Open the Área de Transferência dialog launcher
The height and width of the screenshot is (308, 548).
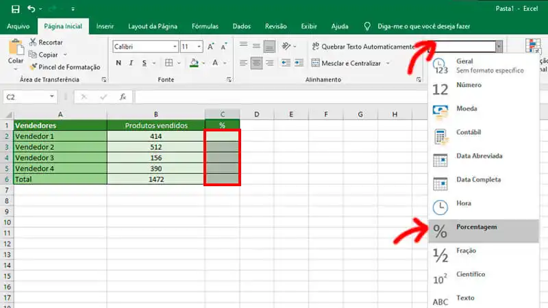point(104,80)
